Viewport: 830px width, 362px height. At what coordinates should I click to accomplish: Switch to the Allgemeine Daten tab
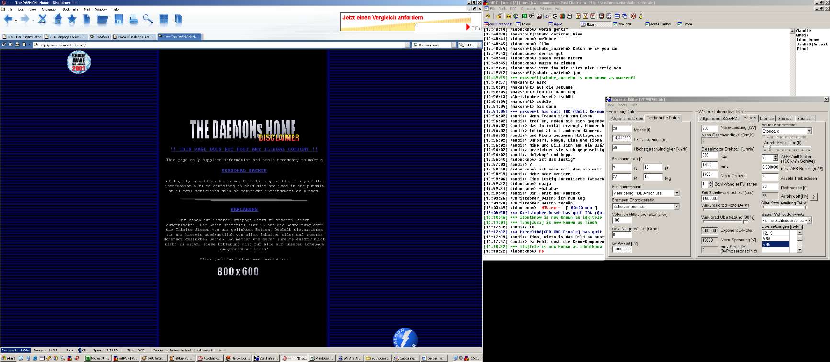[626, 118]
